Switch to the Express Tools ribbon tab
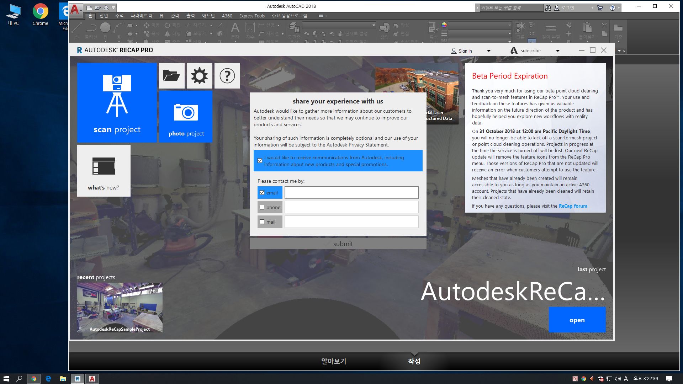The height and width of the screenshot is (384, 683). pyautogui.click(x=252, y=16)
